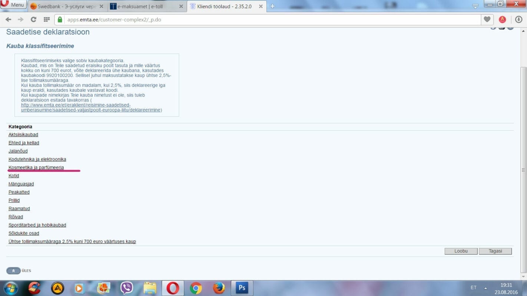The width and height of the screenshot is (527, 296).
Task: Open the browser downloads icon
Action: pyautogui.click(x=518, y=20)
